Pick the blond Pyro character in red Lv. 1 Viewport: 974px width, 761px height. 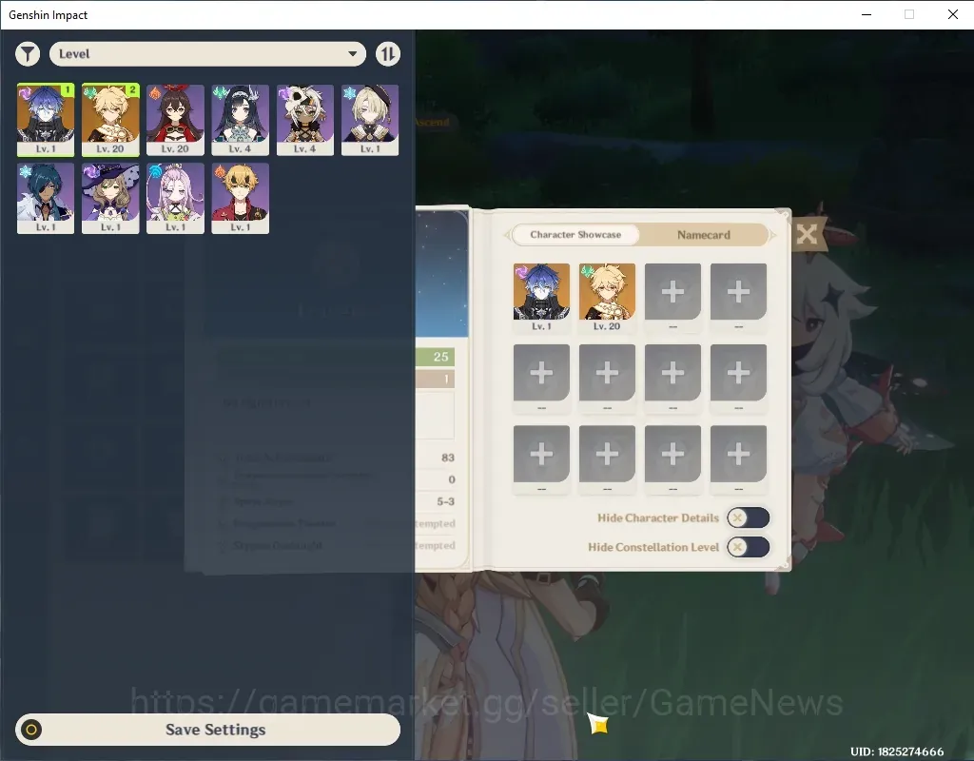(x=240, y=198)
